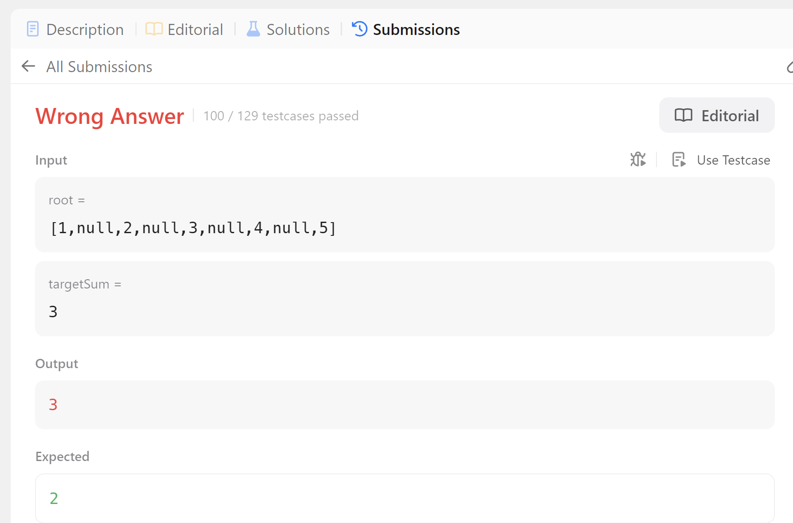Click the Input section label
This screenshot has width=793, height=523.
click(x=51, y=160)
